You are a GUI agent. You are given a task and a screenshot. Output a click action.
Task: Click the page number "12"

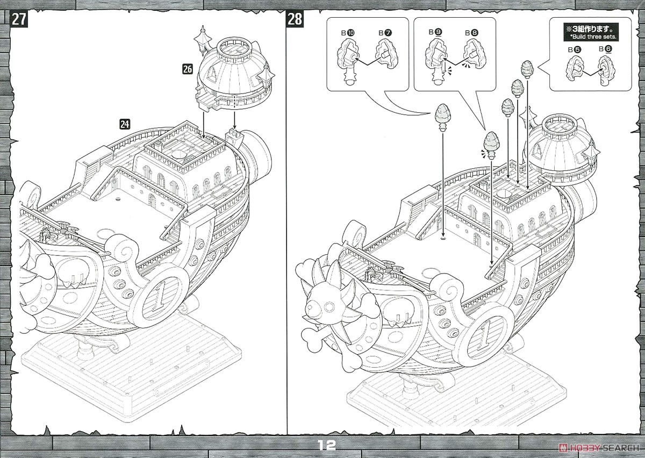pyautogui.click(x=327, y=445)
